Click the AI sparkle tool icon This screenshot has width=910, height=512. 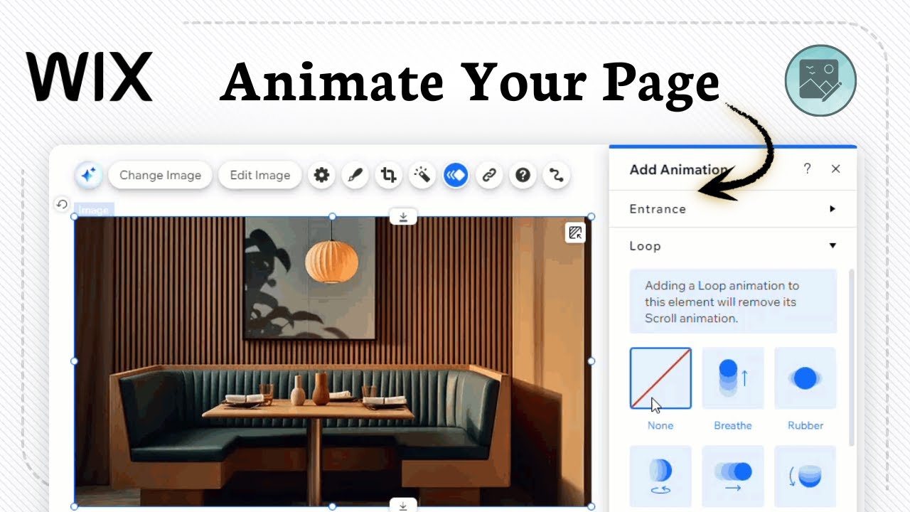pyautogui.click(x=89, y=175)
